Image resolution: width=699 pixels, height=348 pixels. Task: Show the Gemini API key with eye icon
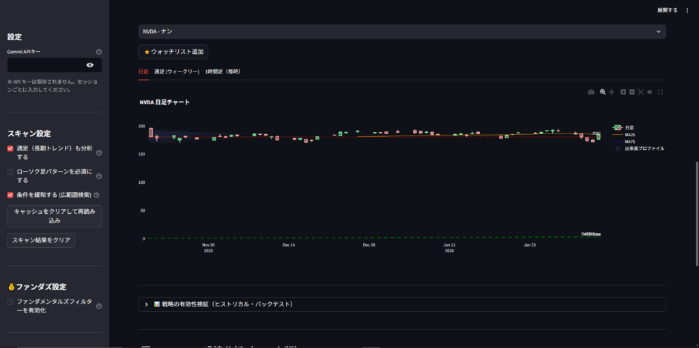tap(90, 65)
